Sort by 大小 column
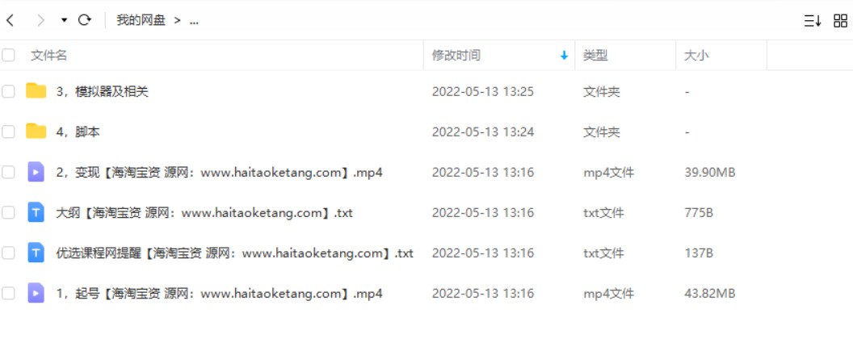 click(696, 55)
